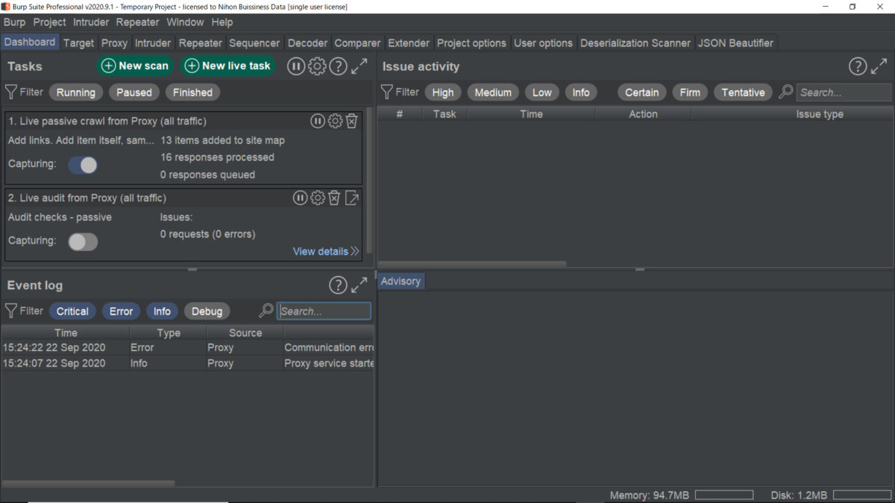The height and width of the screenshot is (503, 895).
Task: Pause the Live passive crawl task
Action: tap(318, 121)
